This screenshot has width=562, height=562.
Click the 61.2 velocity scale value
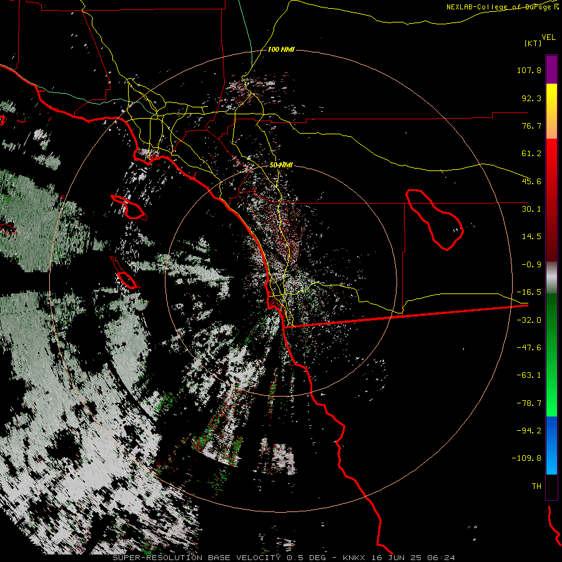[x=531, y=154]
